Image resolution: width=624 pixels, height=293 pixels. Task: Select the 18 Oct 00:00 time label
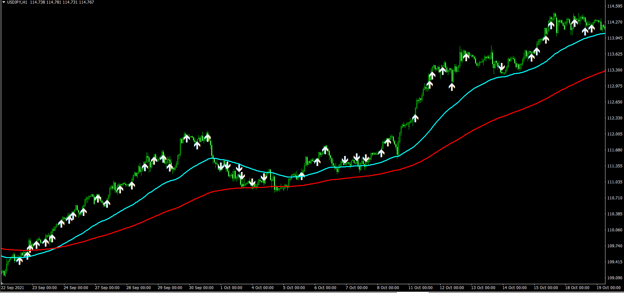(x=577, y=288)
